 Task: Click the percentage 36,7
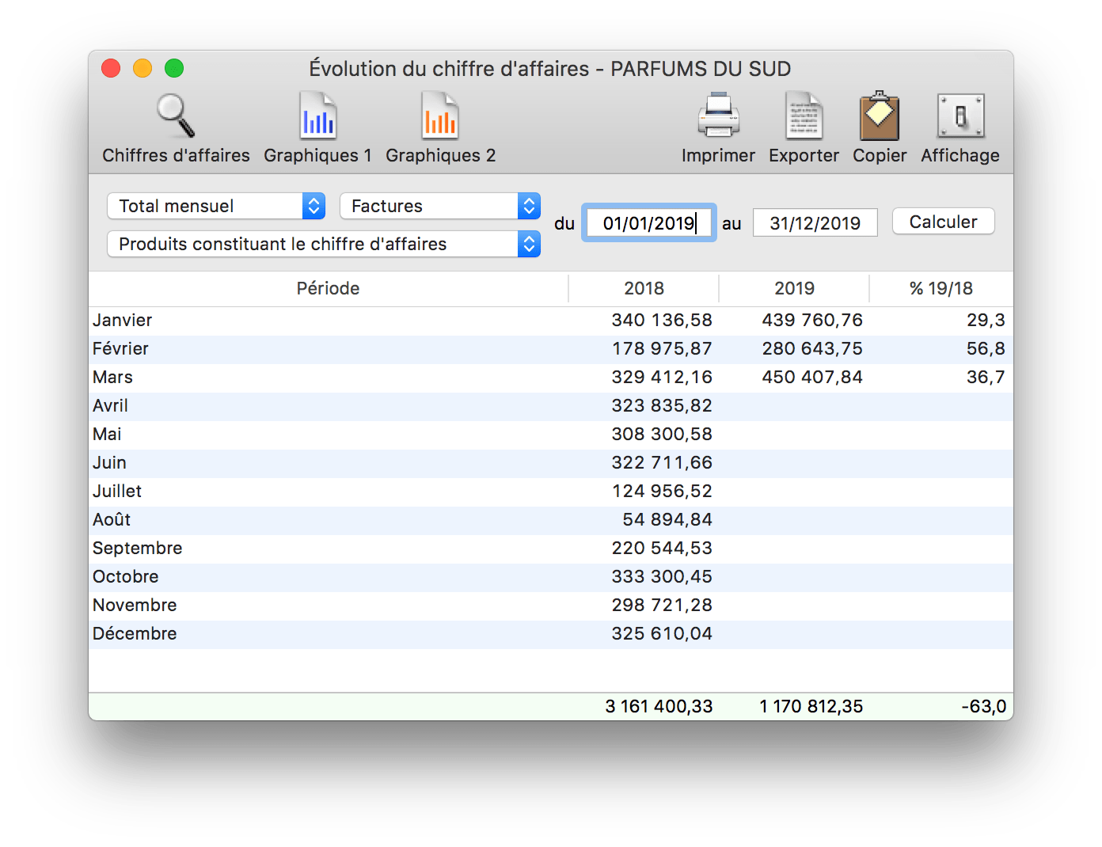[x=986, y=377]
